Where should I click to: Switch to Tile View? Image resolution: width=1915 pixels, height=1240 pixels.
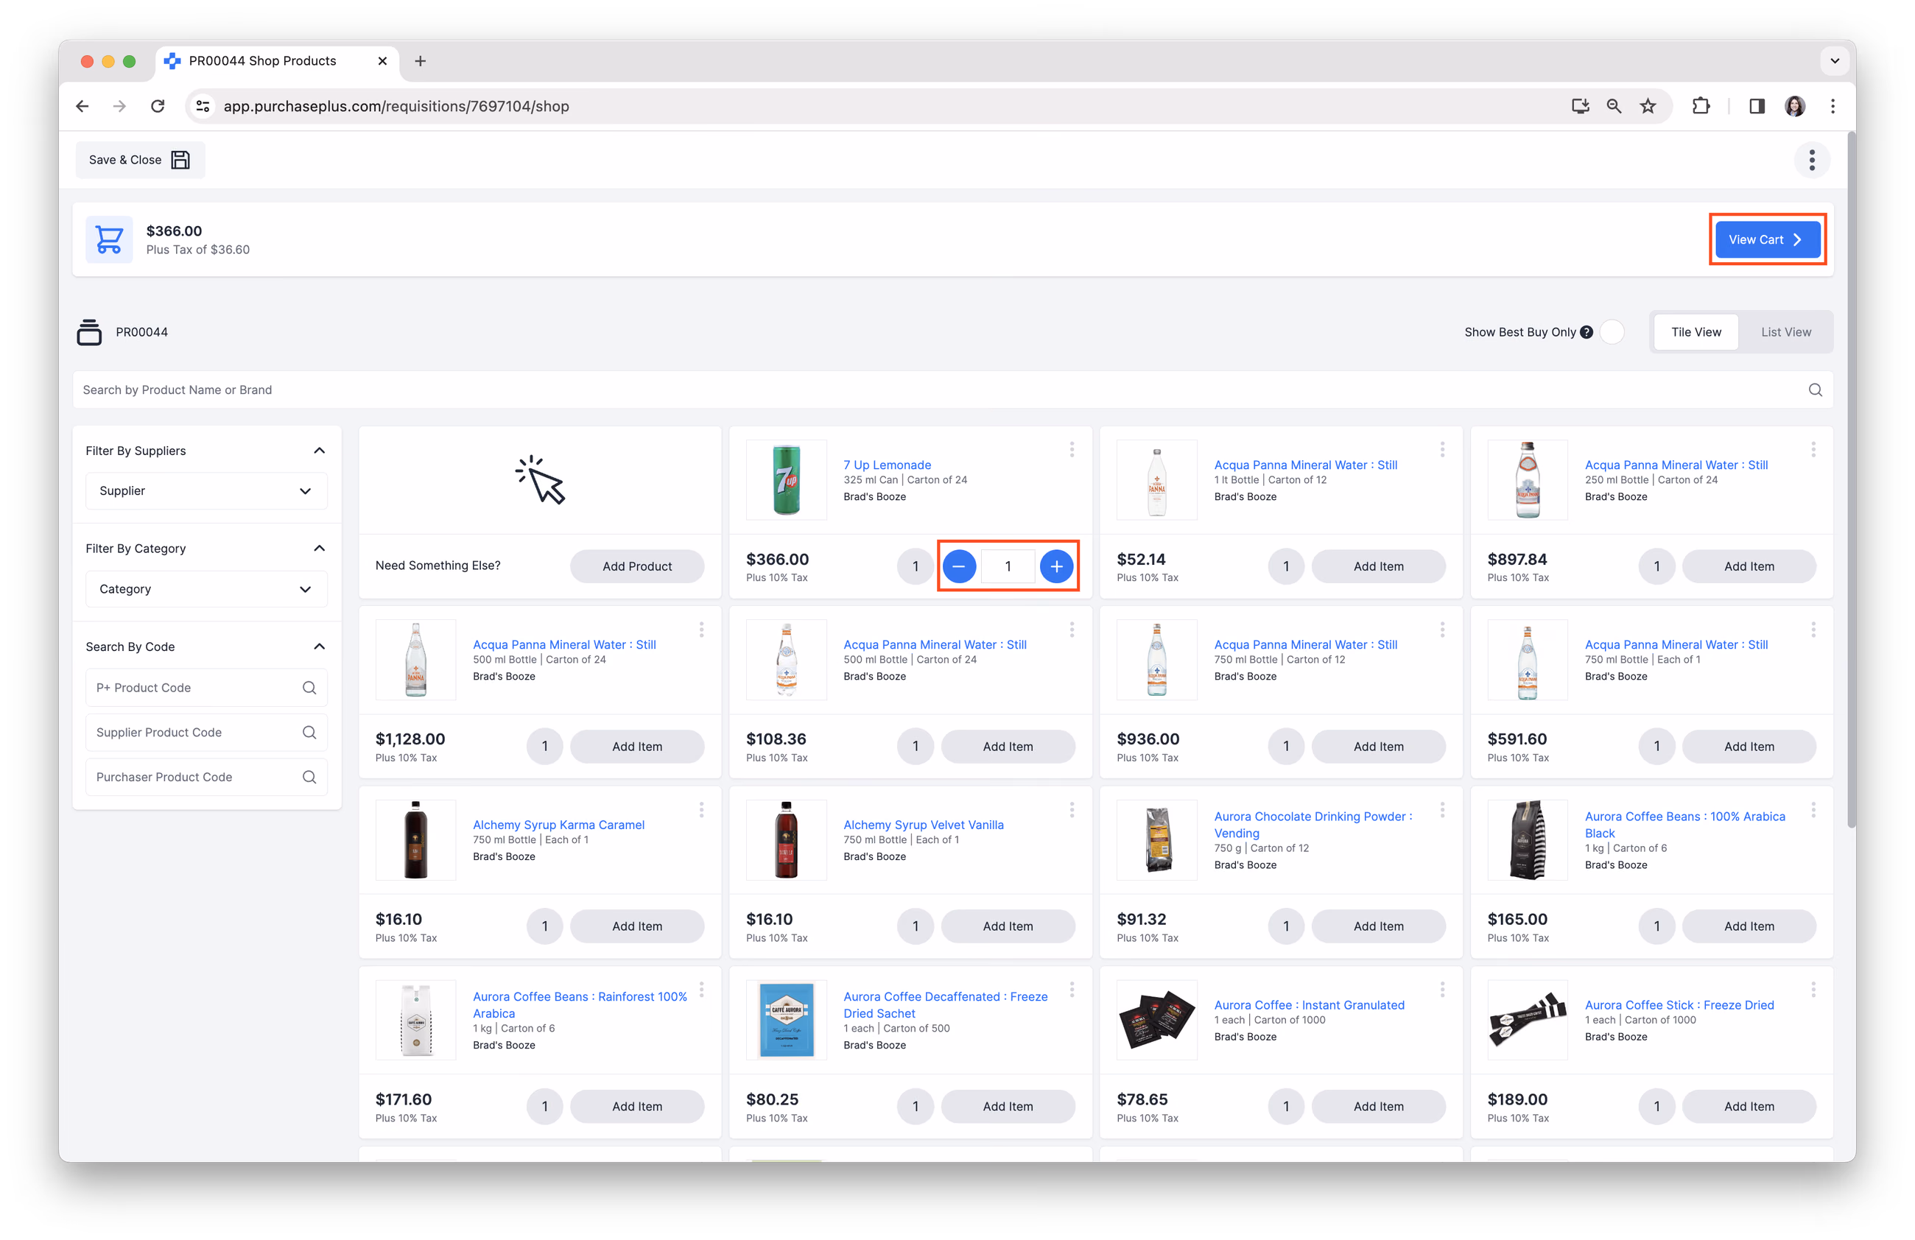tap(1696, 332)
